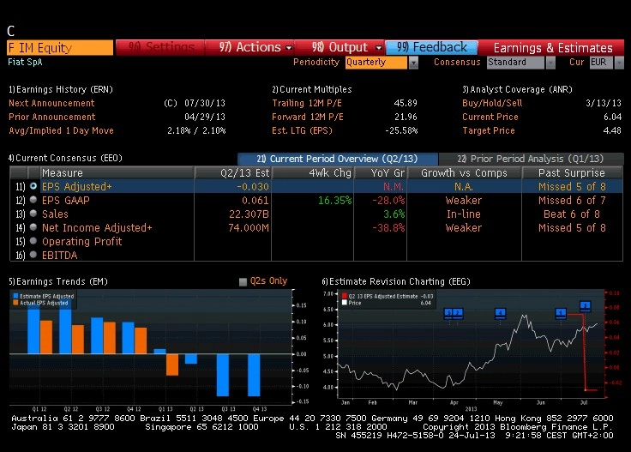
Task: Open Estimate Revision Charting (EEG) section
Action: 396,281
